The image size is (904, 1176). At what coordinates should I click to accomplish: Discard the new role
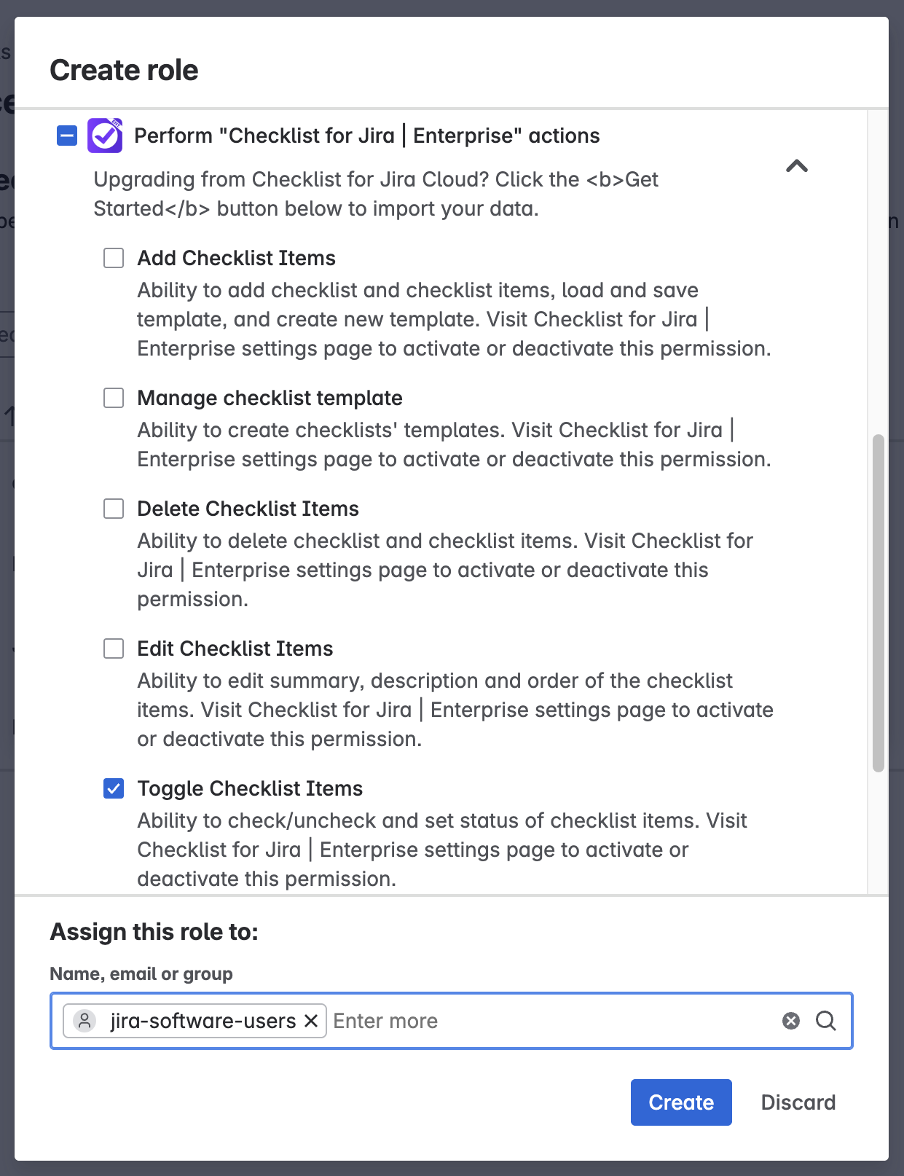(798, 1102)
